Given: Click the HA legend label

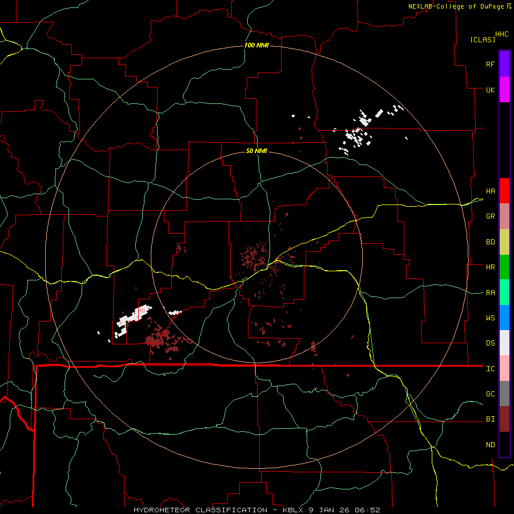Looking at the screenshot, I should pos(490,191).
